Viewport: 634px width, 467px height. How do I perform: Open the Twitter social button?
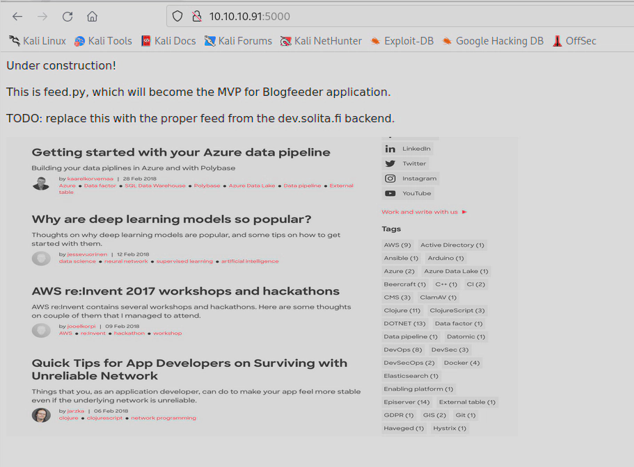pyautogui.click(x=406, y=163)
